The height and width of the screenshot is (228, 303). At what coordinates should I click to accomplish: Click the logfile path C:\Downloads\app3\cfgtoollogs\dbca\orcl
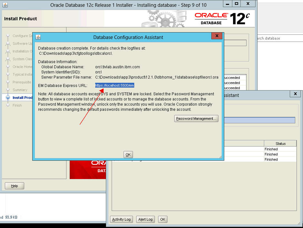tap(76, 53)
